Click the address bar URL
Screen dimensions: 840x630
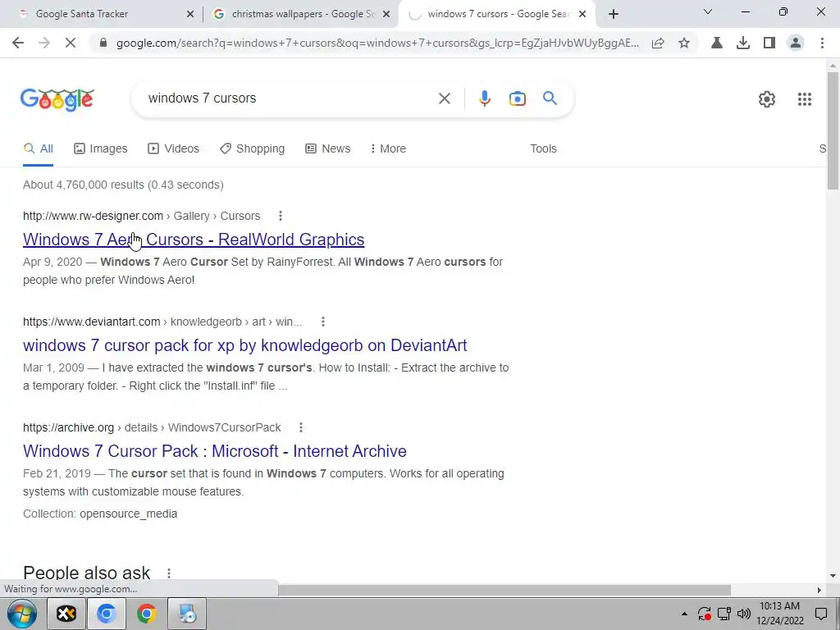pyautogui.click(x=377, y=43)
